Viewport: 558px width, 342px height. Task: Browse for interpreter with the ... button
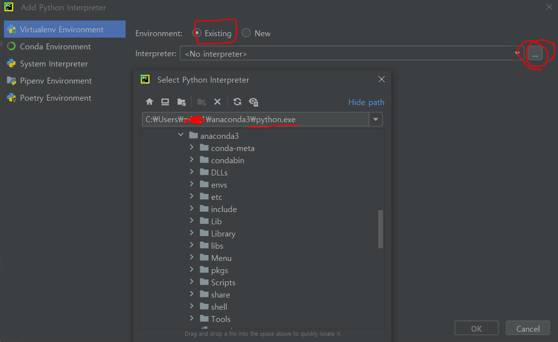535,54
